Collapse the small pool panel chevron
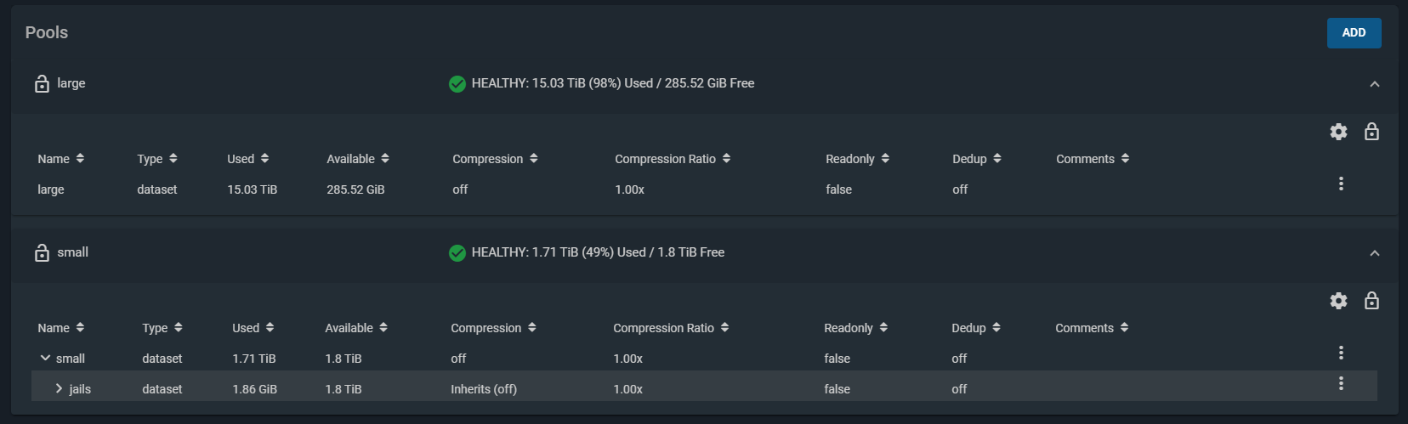 [1375, 253]
